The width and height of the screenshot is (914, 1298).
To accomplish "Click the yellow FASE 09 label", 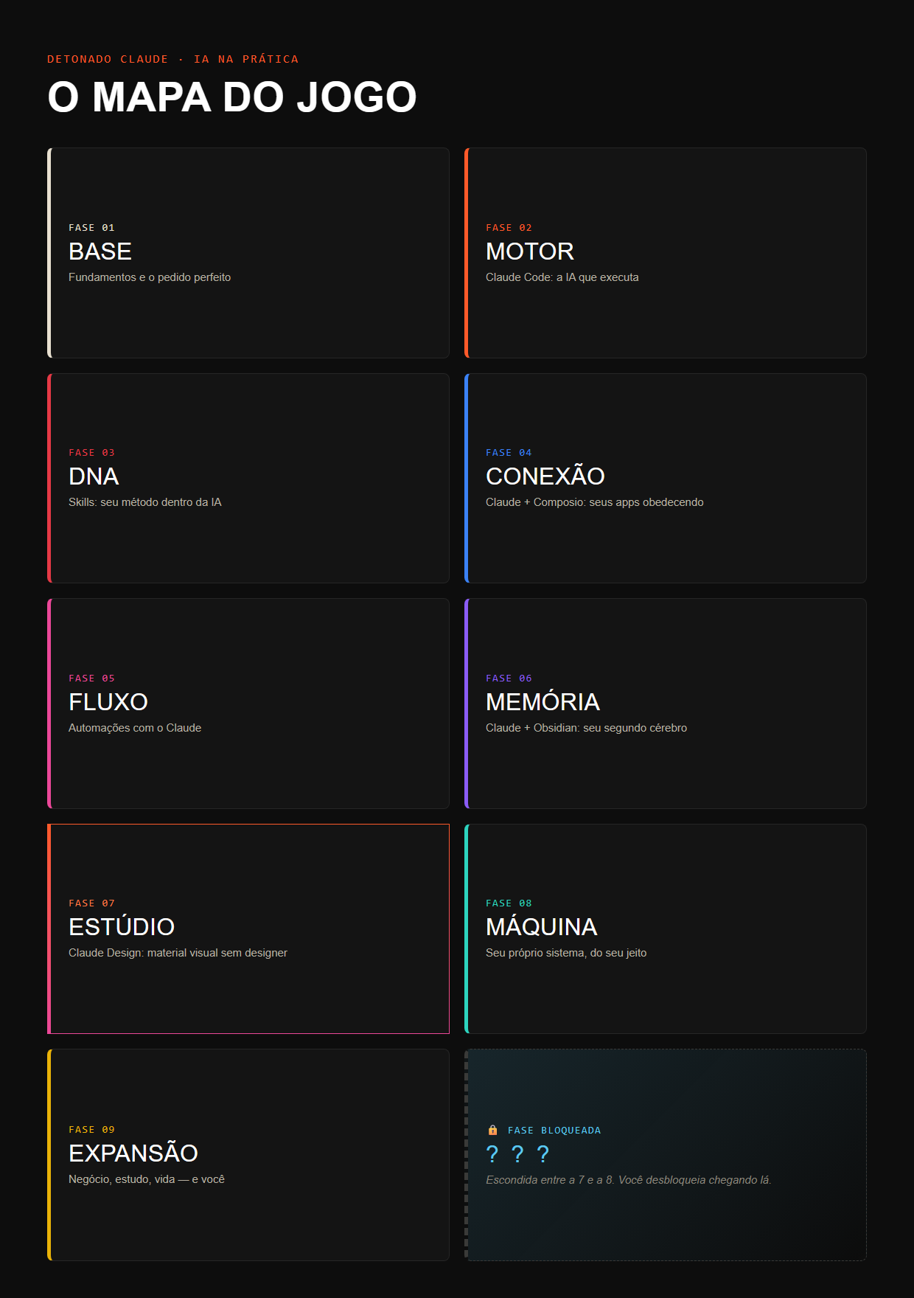I will point(91,1130).
